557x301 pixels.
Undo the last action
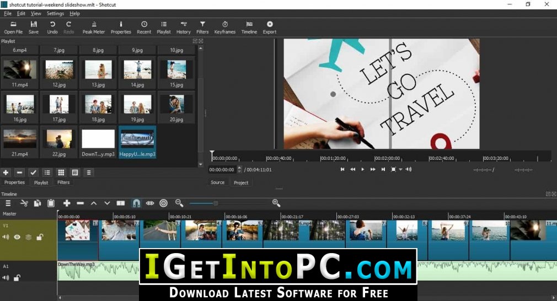coord(52,28)
